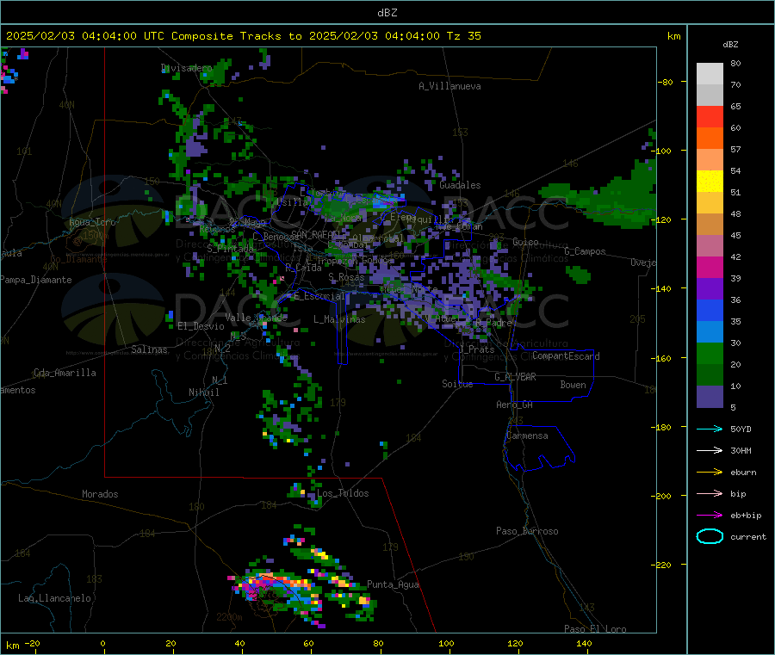Select the red 60 dBZ color swatch
This screenshot has height=655, width=775.
710,116
